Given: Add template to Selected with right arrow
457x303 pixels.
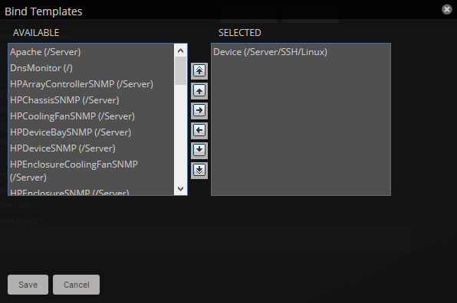Looking at the screenshot, I should click(199, 111).
